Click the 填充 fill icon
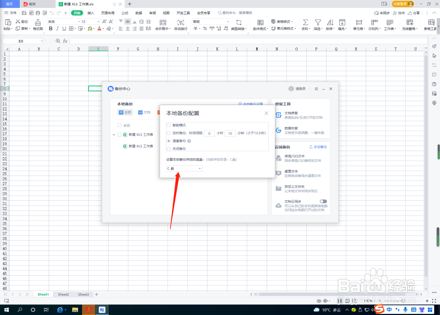Screen dimensions: 440x315 click(342, 22)
